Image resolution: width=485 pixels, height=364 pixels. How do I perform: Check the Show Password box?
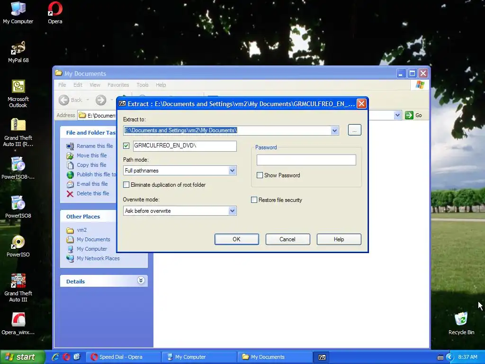(x=260, y=175)
